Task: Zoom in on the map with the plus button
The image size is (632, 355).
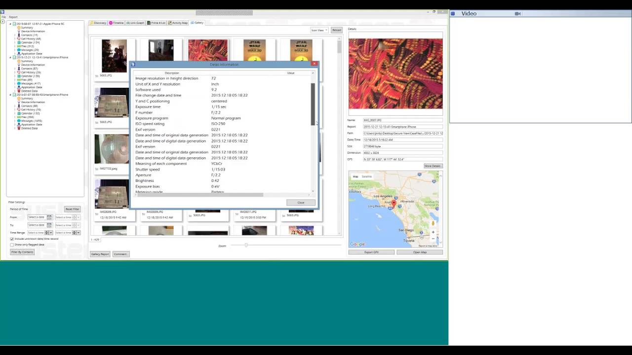Action: click(x=433, y=232)
